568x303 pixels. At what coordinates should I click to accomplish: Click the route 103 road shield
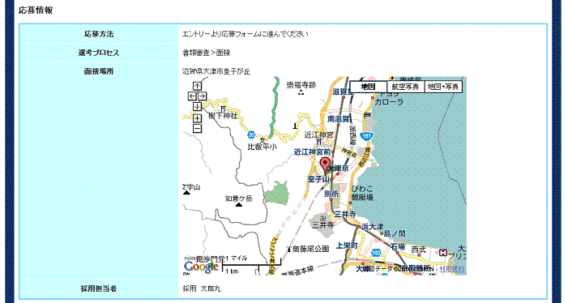[376, 253]
